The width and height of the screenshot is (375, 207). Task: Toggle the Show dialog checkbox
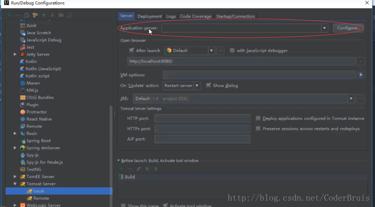click(208, 85)
